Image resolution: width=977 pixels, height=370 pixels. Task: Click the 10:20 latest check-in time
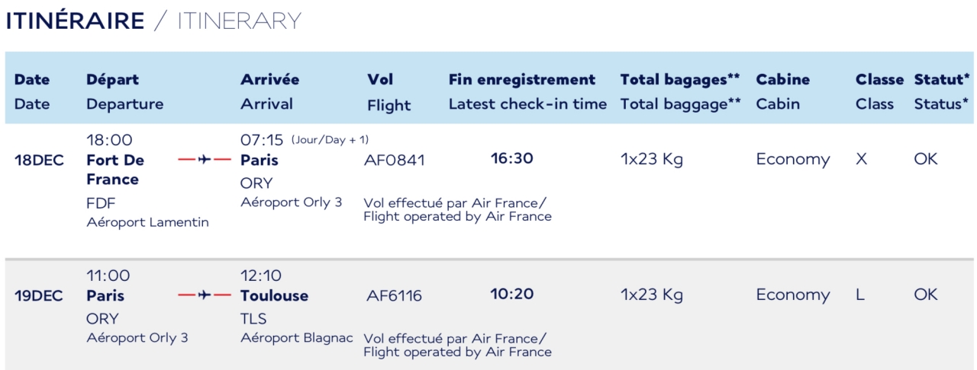click(x=511, y=294)
